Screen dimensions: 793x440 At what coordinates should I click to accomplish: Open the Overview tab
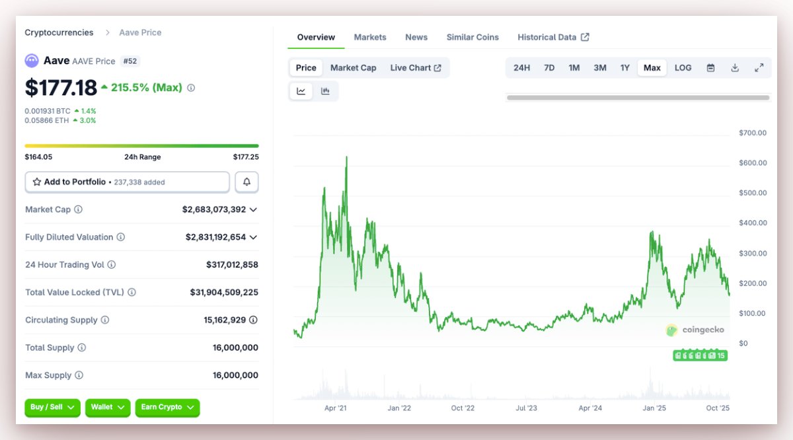point(316,37)
